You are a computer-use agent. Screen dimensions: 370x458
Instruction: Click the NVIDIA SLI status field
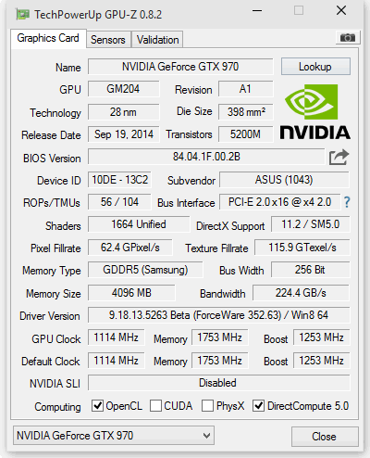[219, 383]
